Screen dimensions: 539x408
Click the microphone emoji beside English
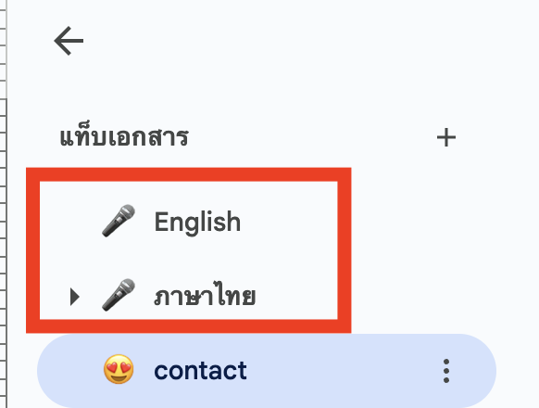[x=119, y=221]
